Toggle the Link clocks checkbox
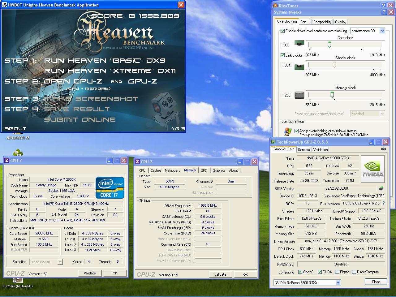The width and height of the screenshot is (396, 297). pos(282,55)
